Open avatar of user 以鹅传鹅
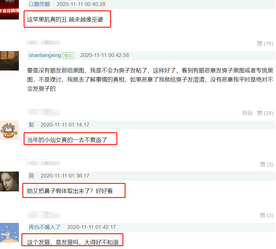Image resolution: width=276 pixels, height=249 pixels. (x=9, y=10)
